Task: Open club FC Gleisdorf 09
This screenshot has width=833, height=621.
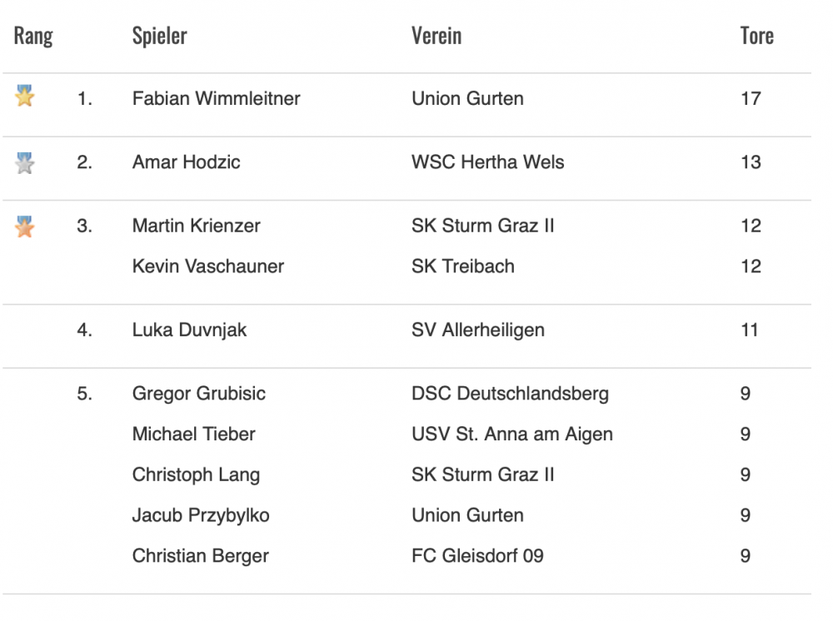Action: coord(477,556)
